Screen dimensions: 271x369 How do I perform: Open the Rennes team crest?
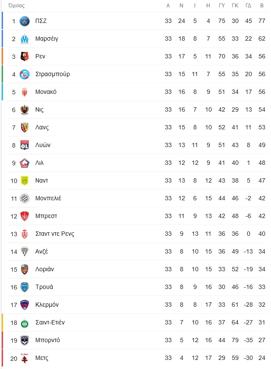pos(25,57)
